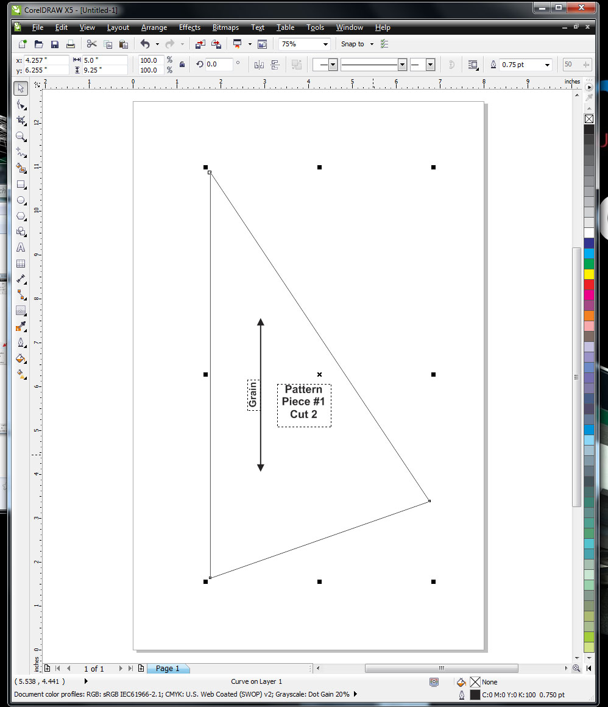Click the Export icon
Viewport: 608px width, 707px height.
tap(216, 44)
